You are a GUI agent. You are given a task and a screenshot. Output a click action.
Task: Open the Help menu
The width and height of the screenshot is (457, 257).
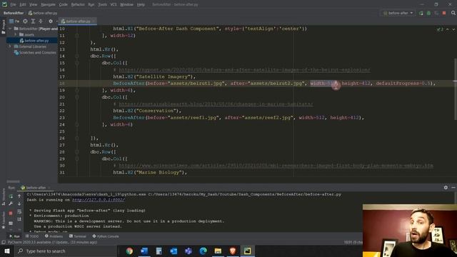pyautogui.click(x=141, y=5)
